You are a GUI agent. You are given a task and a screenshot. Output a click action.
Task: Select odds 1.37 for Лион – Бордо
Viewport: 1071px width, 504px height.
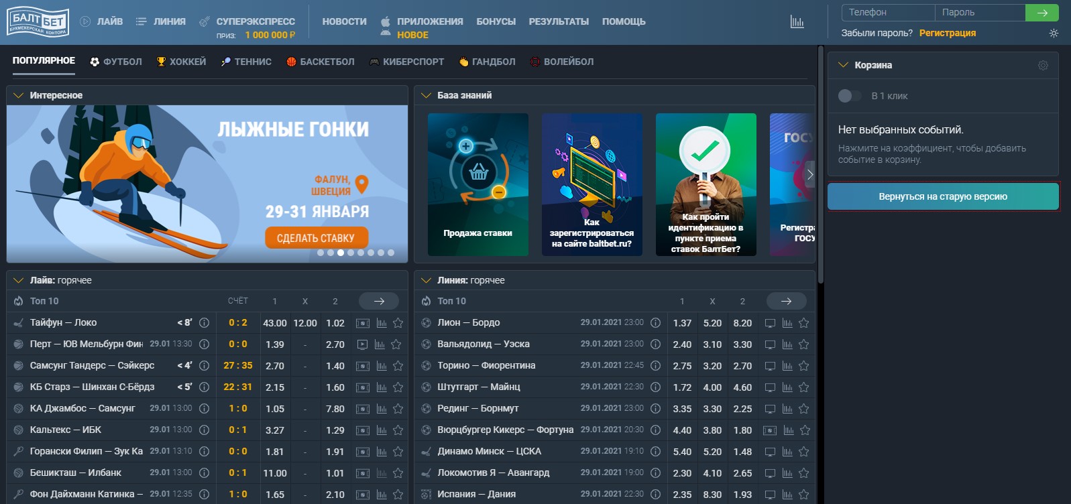682,323
